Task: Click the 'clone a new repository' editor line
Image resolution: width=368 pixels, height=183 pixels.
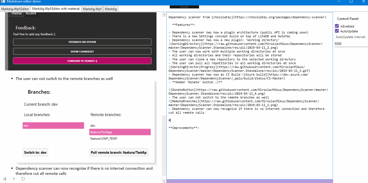Action: click(x=232, y=59)
